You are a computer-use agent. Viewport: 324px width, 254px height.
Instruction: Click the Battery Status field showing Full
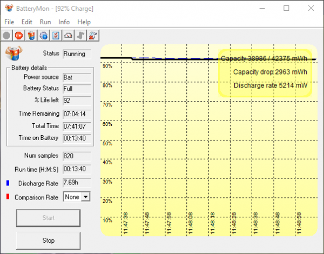[77, 89]
